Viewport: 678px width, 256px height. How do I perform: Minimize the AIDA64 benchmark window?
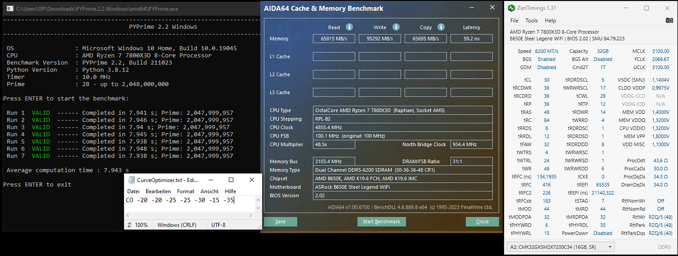tap(472, 8)
